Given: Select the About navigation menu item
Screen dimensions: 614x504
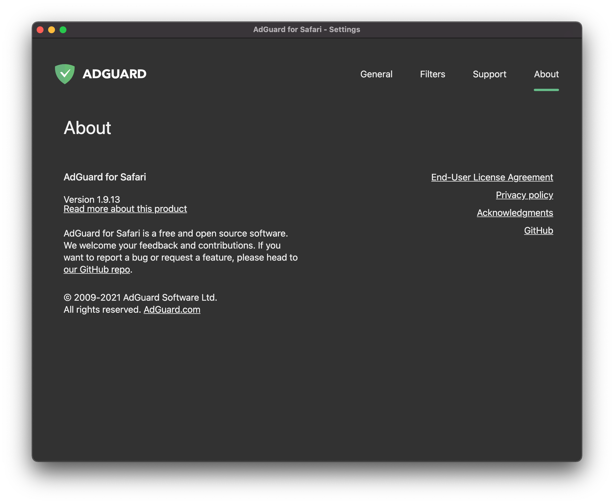Looking at the screenshot, I should coord(547,74).
